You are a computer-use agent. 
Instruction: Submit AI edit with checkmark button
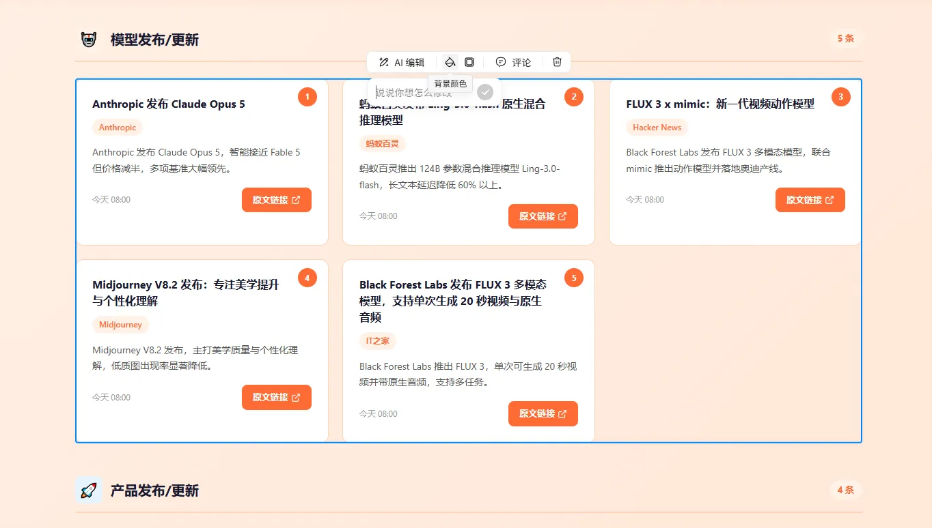(485, 92)
